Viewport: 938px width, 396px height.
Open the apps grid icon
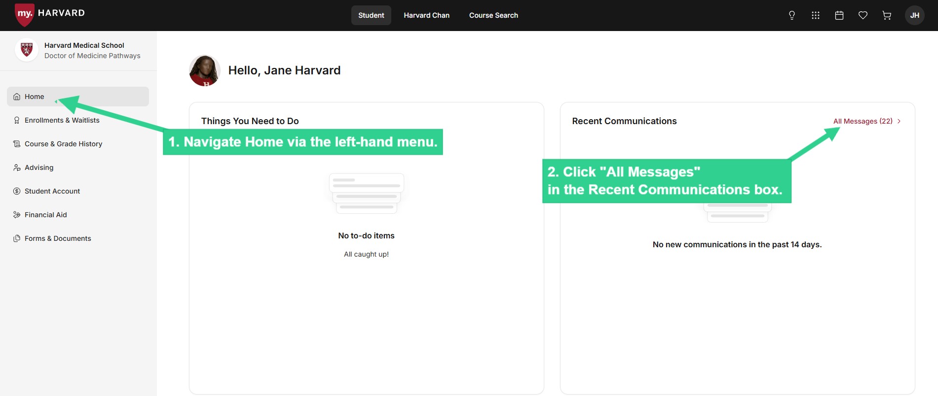point(816,15)
